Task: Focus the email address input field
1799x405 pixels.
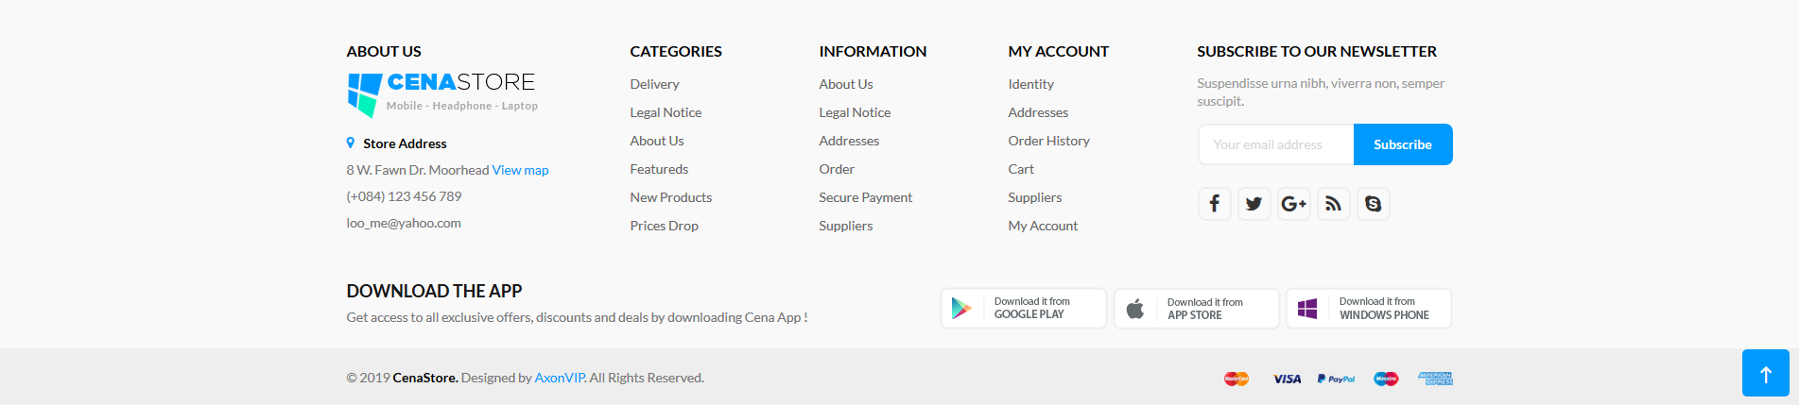Action: click(x=1275, y=144)
